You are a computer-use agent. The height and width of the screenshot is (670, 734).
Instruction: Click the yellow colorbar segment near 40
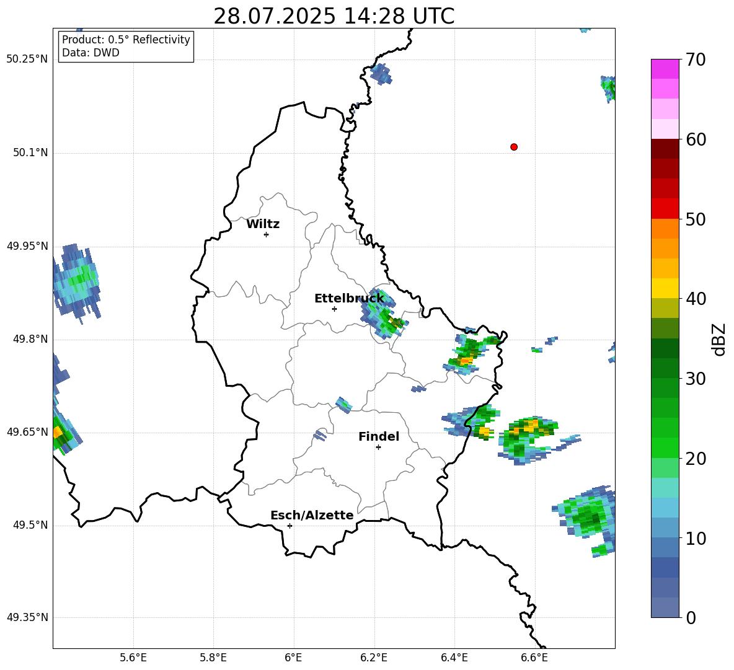coord(665,288)
